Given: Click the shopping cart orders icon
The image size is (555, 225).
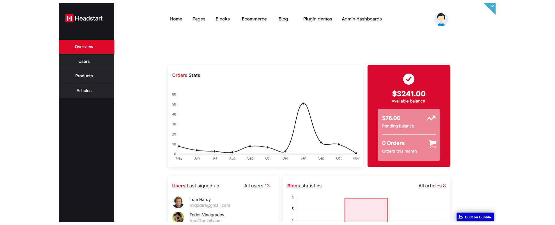Looking at the screenshot, I should pos(432,143).
